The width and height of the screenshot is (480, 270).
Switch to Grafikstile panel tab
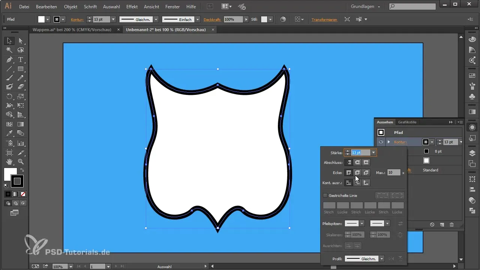tap(407, 122)
